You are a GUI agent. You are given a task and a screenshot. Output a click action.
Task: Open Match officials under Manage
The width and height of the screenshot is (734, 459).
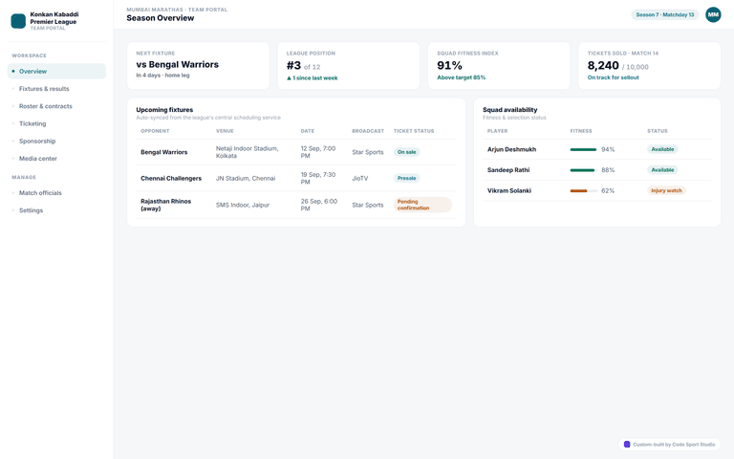pos(56,193)
